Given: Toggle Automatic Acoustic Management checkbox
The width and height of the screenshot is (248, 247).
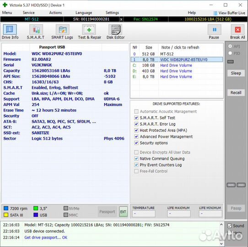Looking at the screenshot, I should (136, 112).
